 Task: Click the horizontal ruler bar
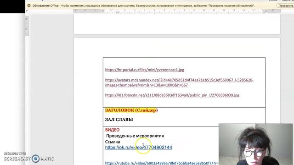pyautogui.click(x=177, y=11)
